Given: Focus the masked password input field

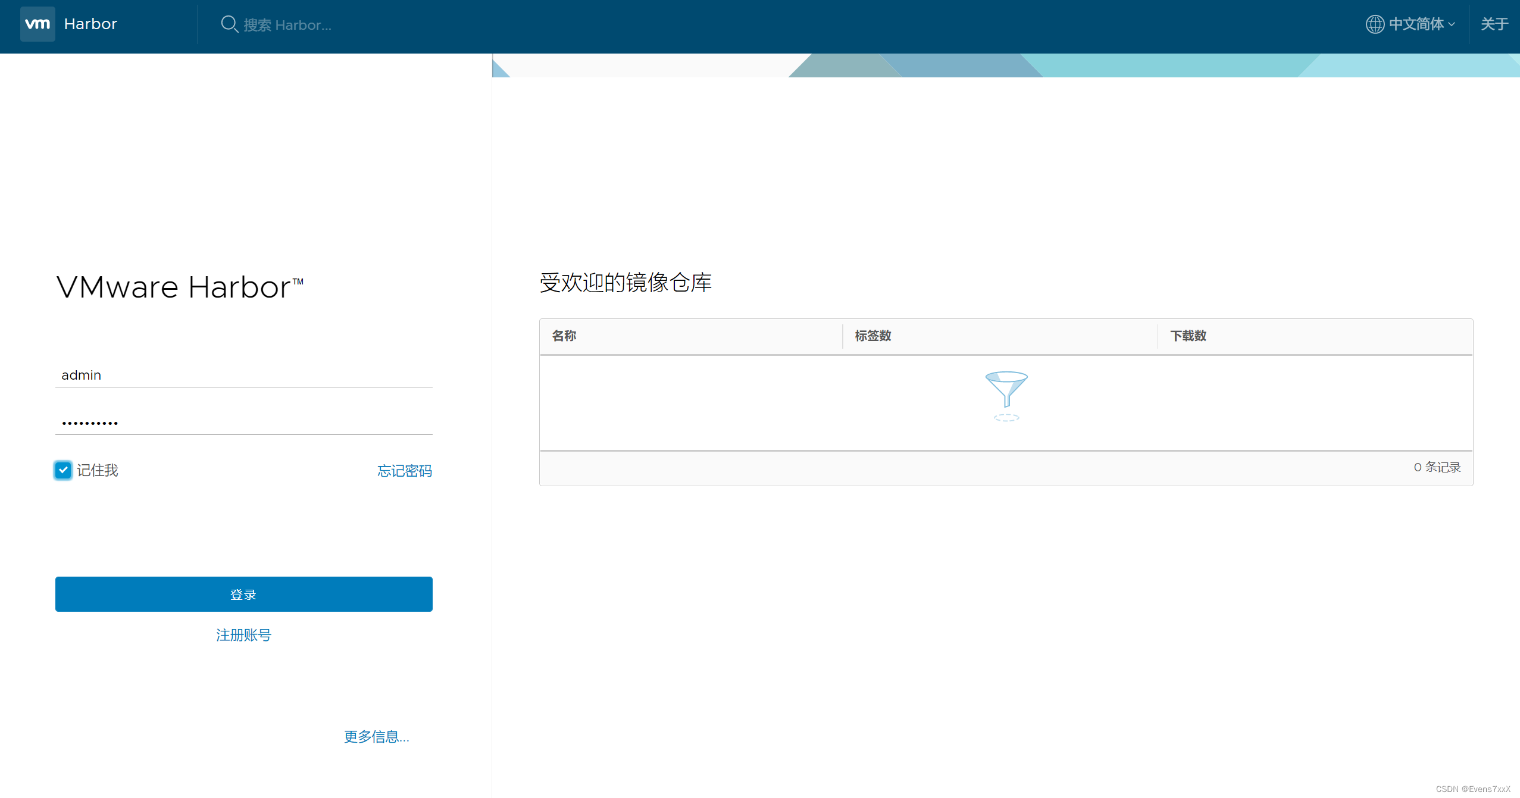Looking at the screenshot, I should click(243, 423).
